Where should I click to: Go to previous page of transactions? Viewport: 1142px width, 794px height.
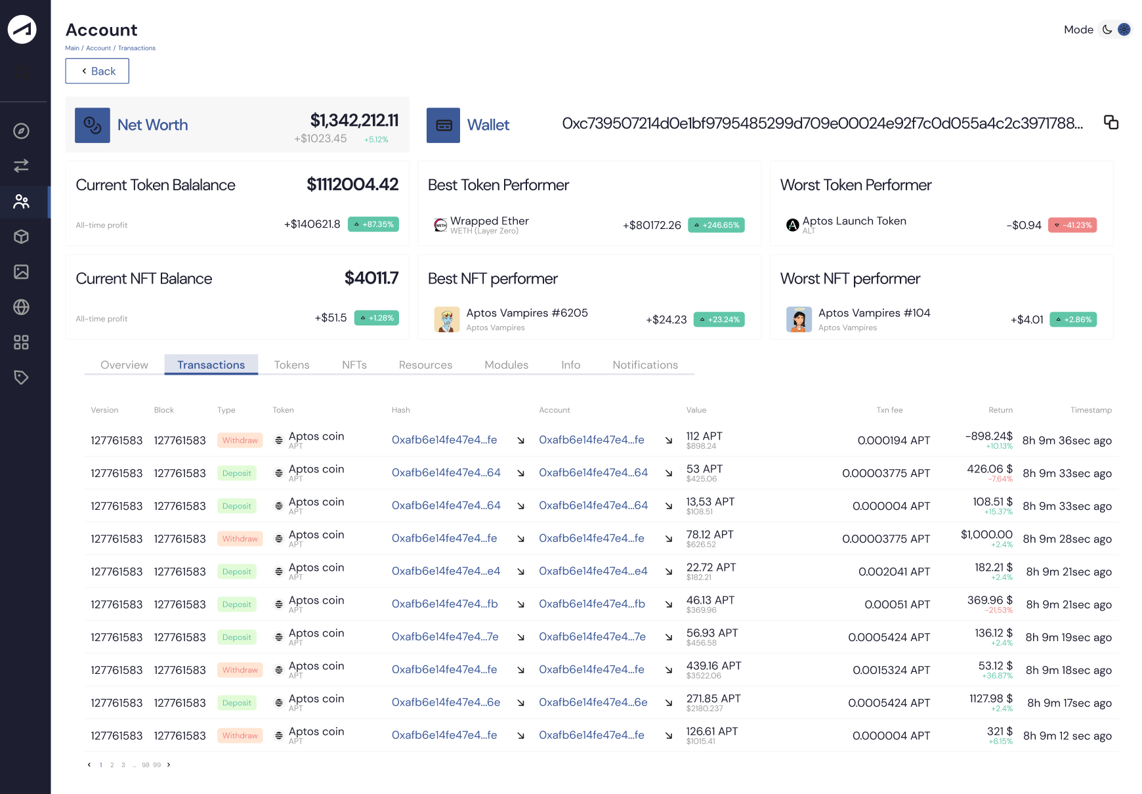[89, 764]
